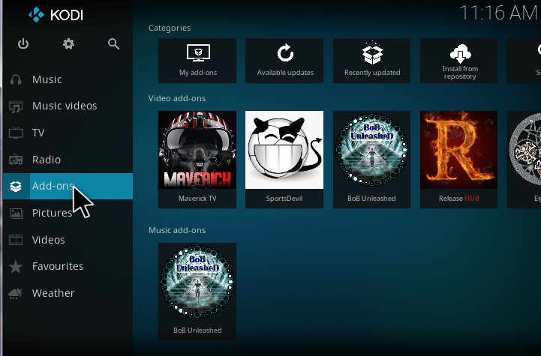The width and height of the screenshot is (541, 356).
Task: Click the power icon
Action: point(23,43)
